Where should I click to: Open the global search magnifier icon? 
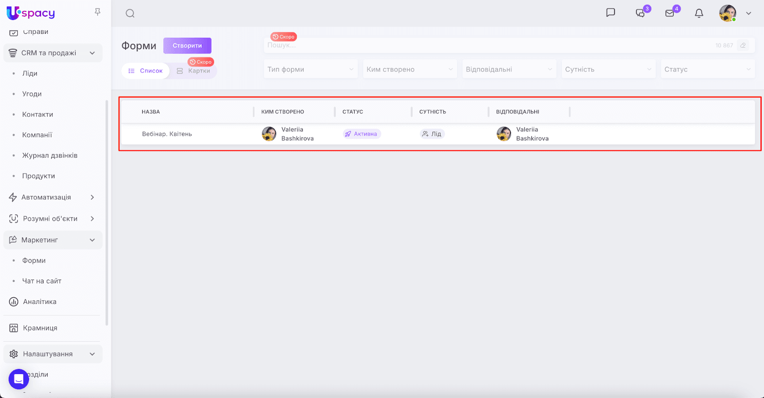coord(130,13)
